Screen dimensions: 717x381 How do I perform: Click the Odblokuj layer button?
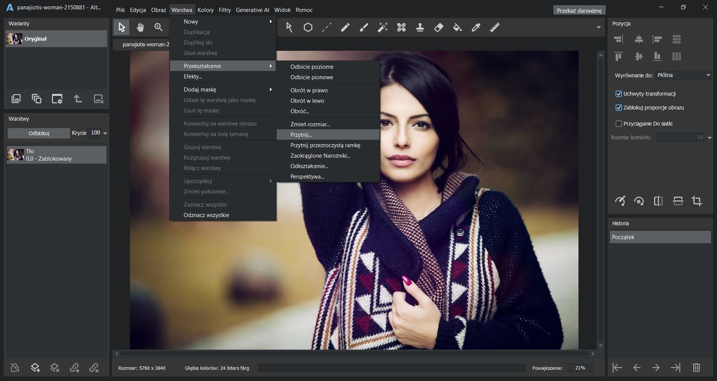pyautogui.click(x=39, y=133)
